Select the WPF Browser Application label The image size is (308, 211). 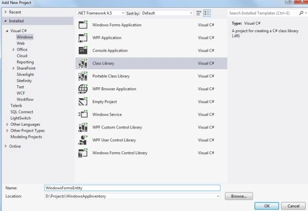pyautogui.click(x=114, y=89)
